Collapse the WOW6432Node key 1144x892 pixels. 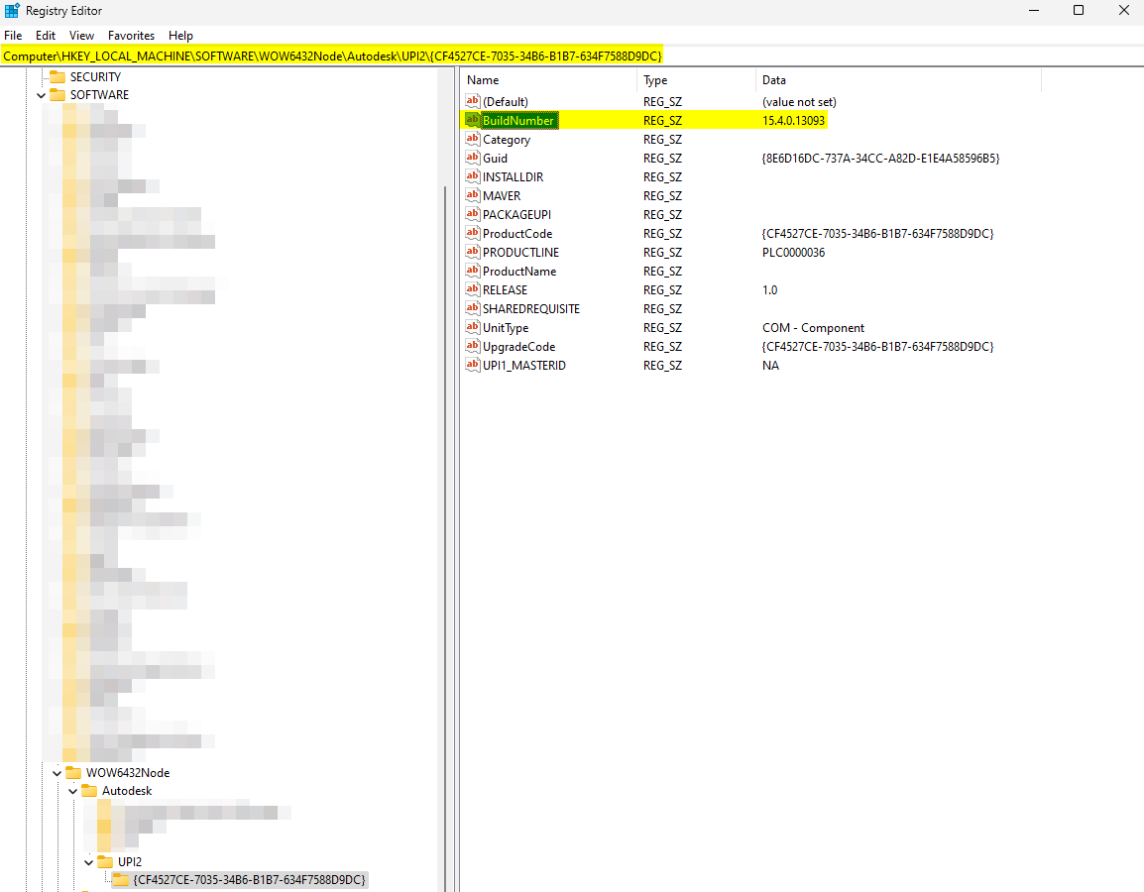pyautogui.click(x=57, y=772)
